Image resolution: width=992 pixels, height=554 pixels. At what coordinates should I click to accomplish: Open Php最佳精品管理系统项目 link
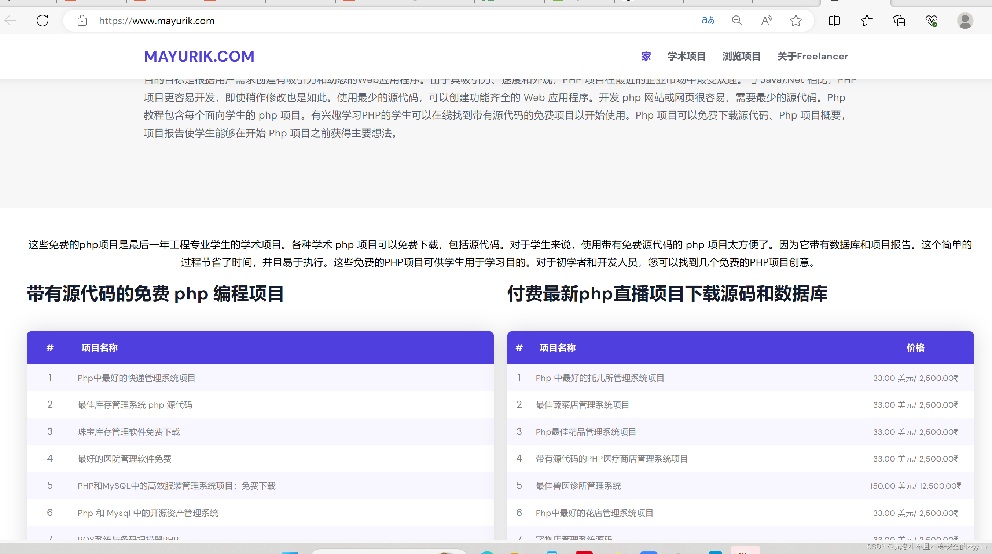(x=586, y=432)
